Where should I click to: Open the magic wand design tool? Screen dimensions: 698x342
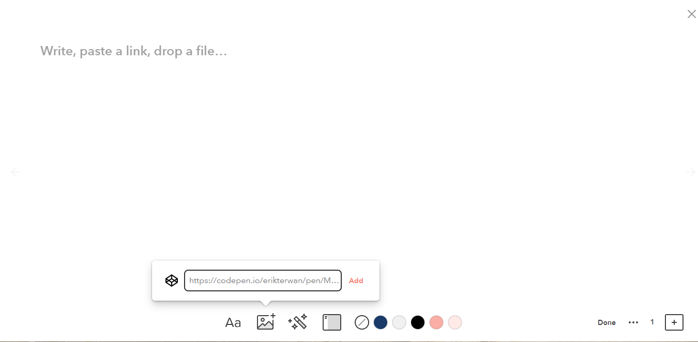tap(298, 322)
